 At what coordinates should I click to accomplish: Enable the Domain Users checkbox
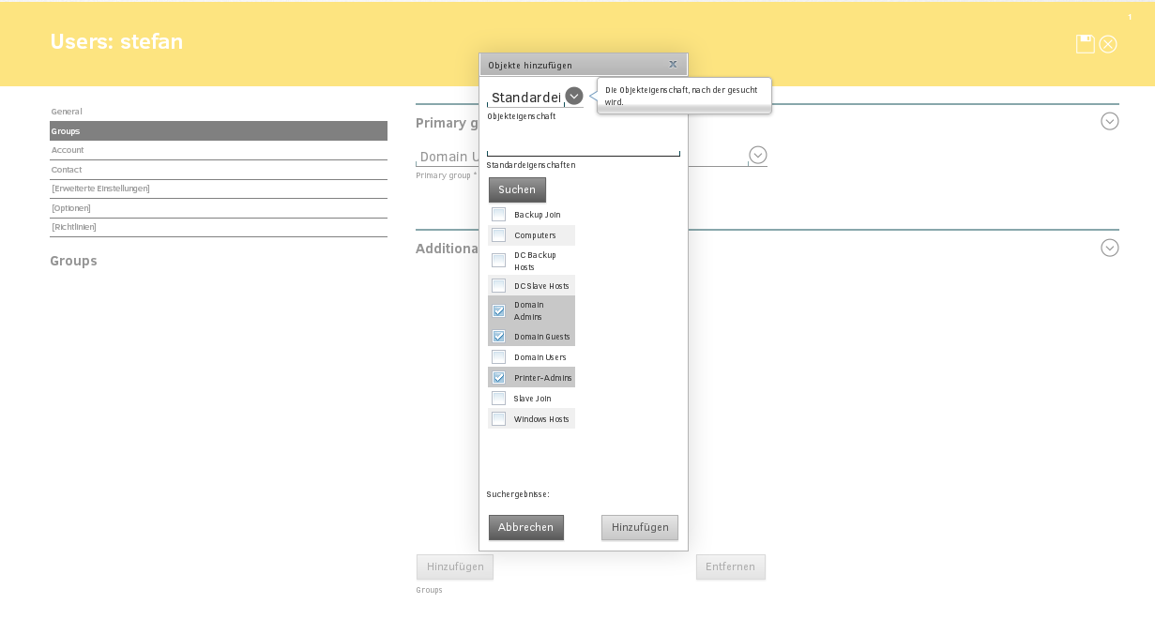click(x=498, y=357)
